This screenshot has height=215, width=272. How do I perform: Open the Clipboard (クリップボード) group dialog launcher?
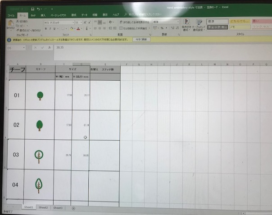coord(41,35)
